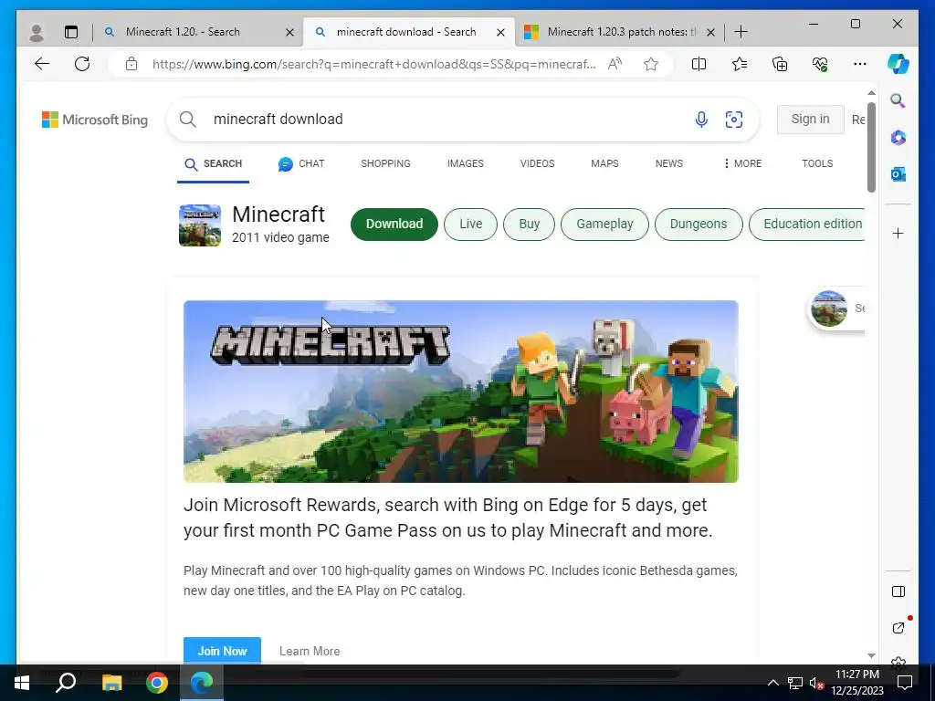Close the Minecraft 1.20. - Search tab
Screen dimensions: 935x701
(289, 32)
